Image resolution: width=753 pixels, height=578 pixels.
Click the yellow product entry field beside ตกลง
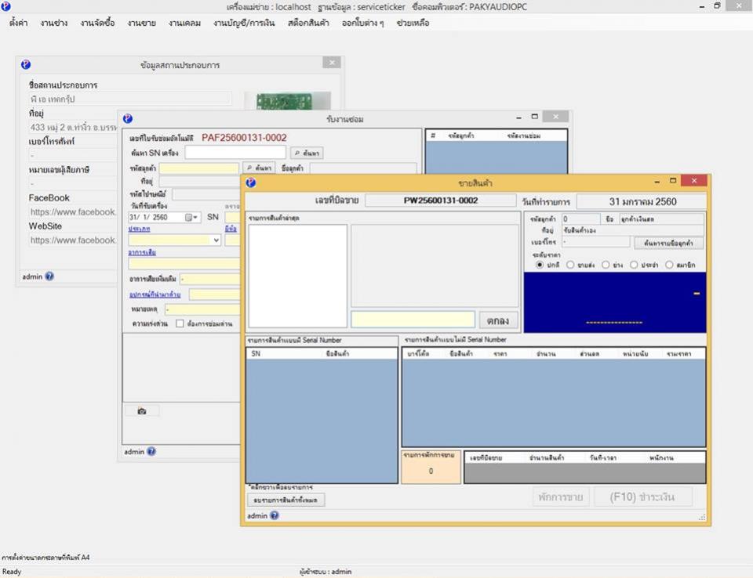click(413, 320)
